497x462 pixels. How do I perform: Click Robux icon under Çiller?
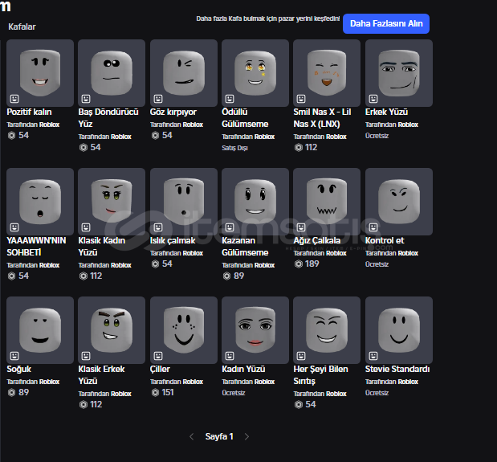point(154,392)
